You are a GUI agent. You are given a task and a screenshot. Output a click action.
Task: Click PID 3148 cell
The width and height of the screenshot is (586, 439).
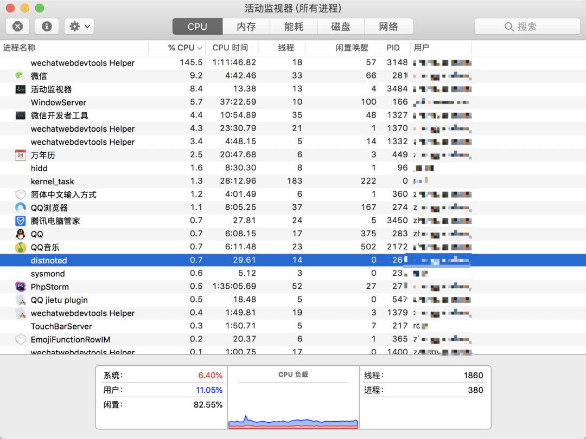coord(397,62)
